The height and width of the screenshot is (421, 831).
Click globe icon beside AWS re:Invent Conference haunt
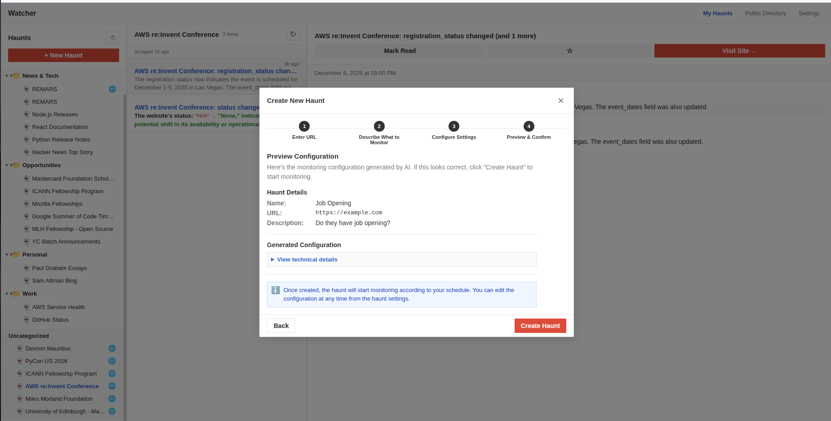[x=112, y=386]
